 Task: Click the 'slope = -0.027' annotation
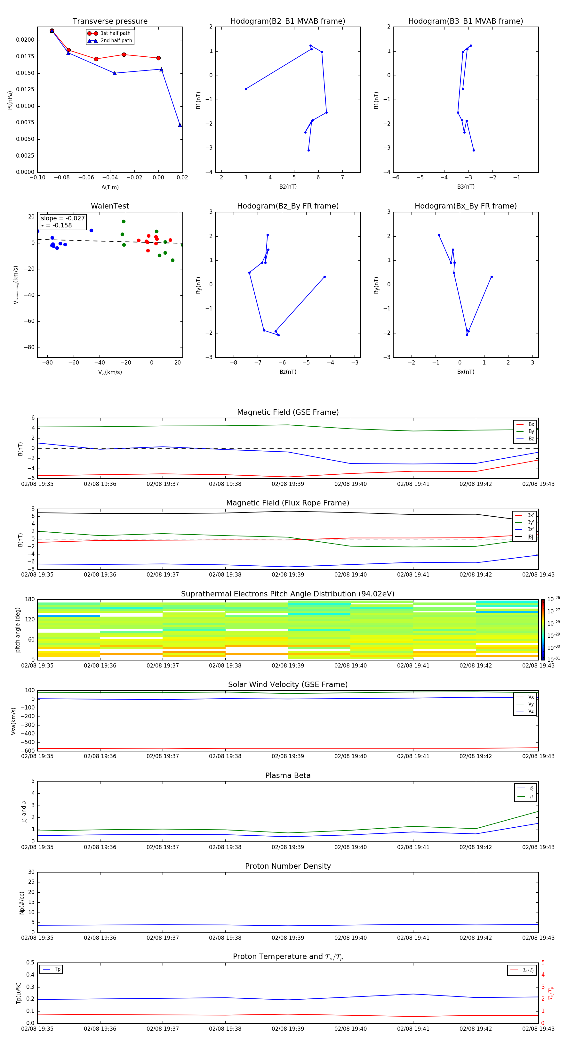63,218
